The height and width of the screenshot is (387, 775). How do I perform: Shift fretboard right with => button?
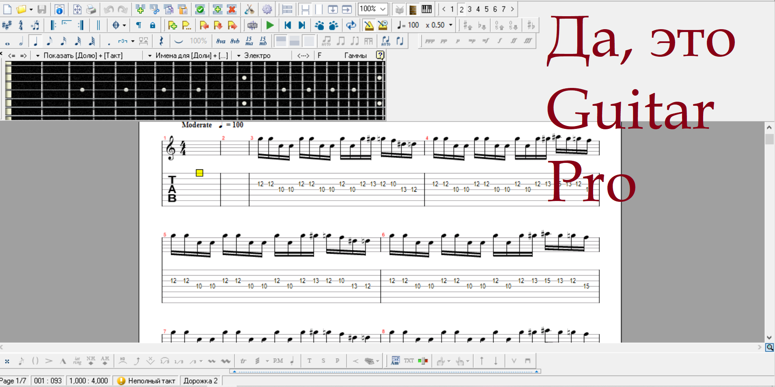coord(24,56)
